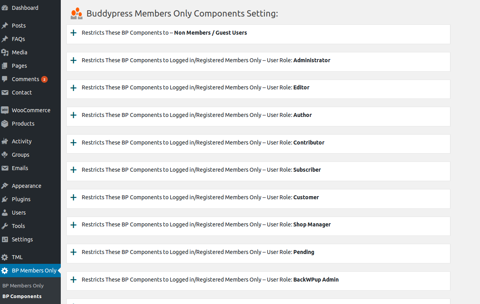This screenshot has width=480, height=304.
Task: Expand the Shop Manager role section
Action: tap(73, 225)
